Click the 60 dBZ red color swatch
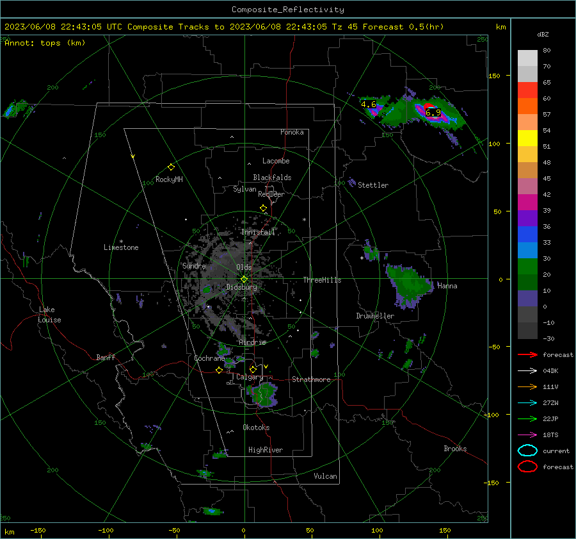This screenshot has height=539, width=576. [527, 90]
